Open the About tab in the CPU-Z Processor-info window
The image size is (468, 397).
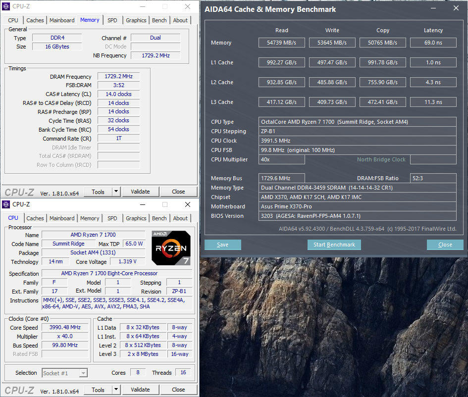pyautogui.click(x=180, y=218)
